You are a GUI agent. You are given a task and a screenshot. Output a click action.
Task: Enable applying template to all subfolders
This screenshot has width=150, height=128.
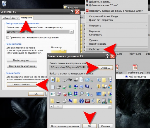coord(8,37)
